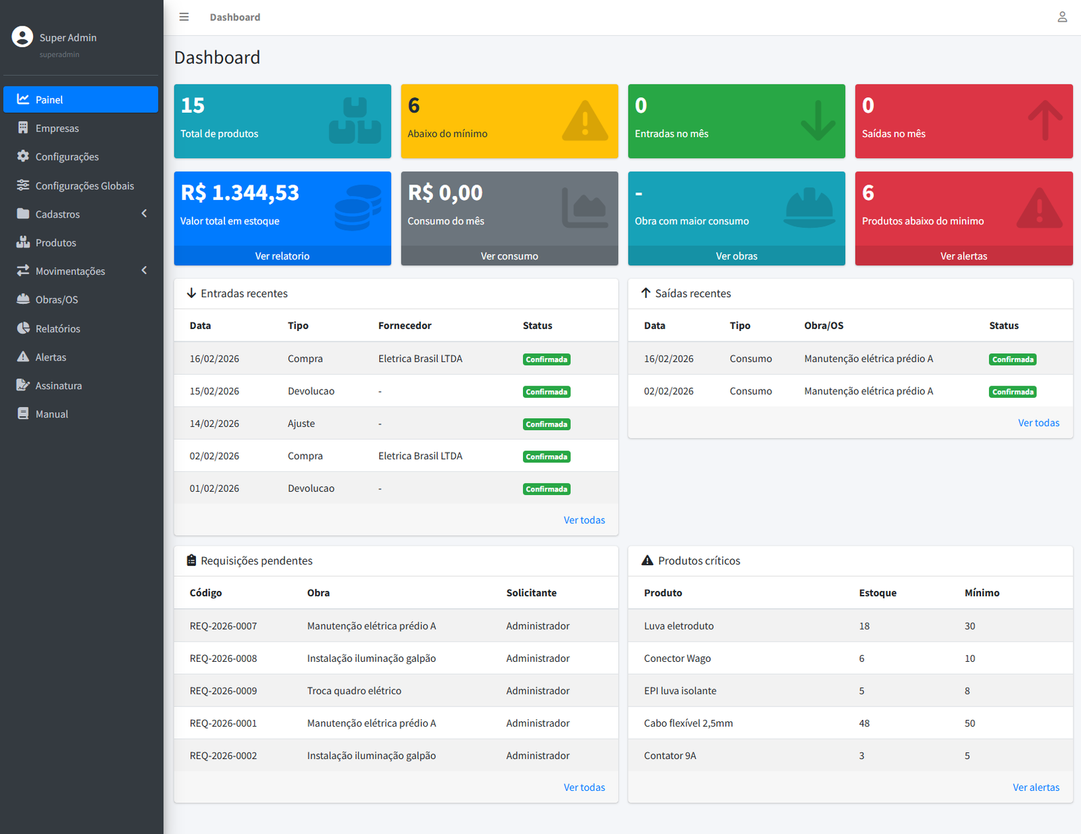Click Ver relatorio on stock value card
This screenshot has width=1081, height=834.
[282, 255]
